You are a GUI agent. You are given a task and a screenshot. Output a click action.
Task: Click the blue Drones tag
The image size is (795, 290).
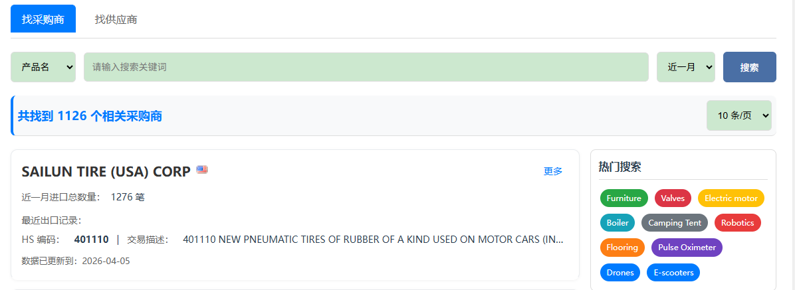point(620,273)
